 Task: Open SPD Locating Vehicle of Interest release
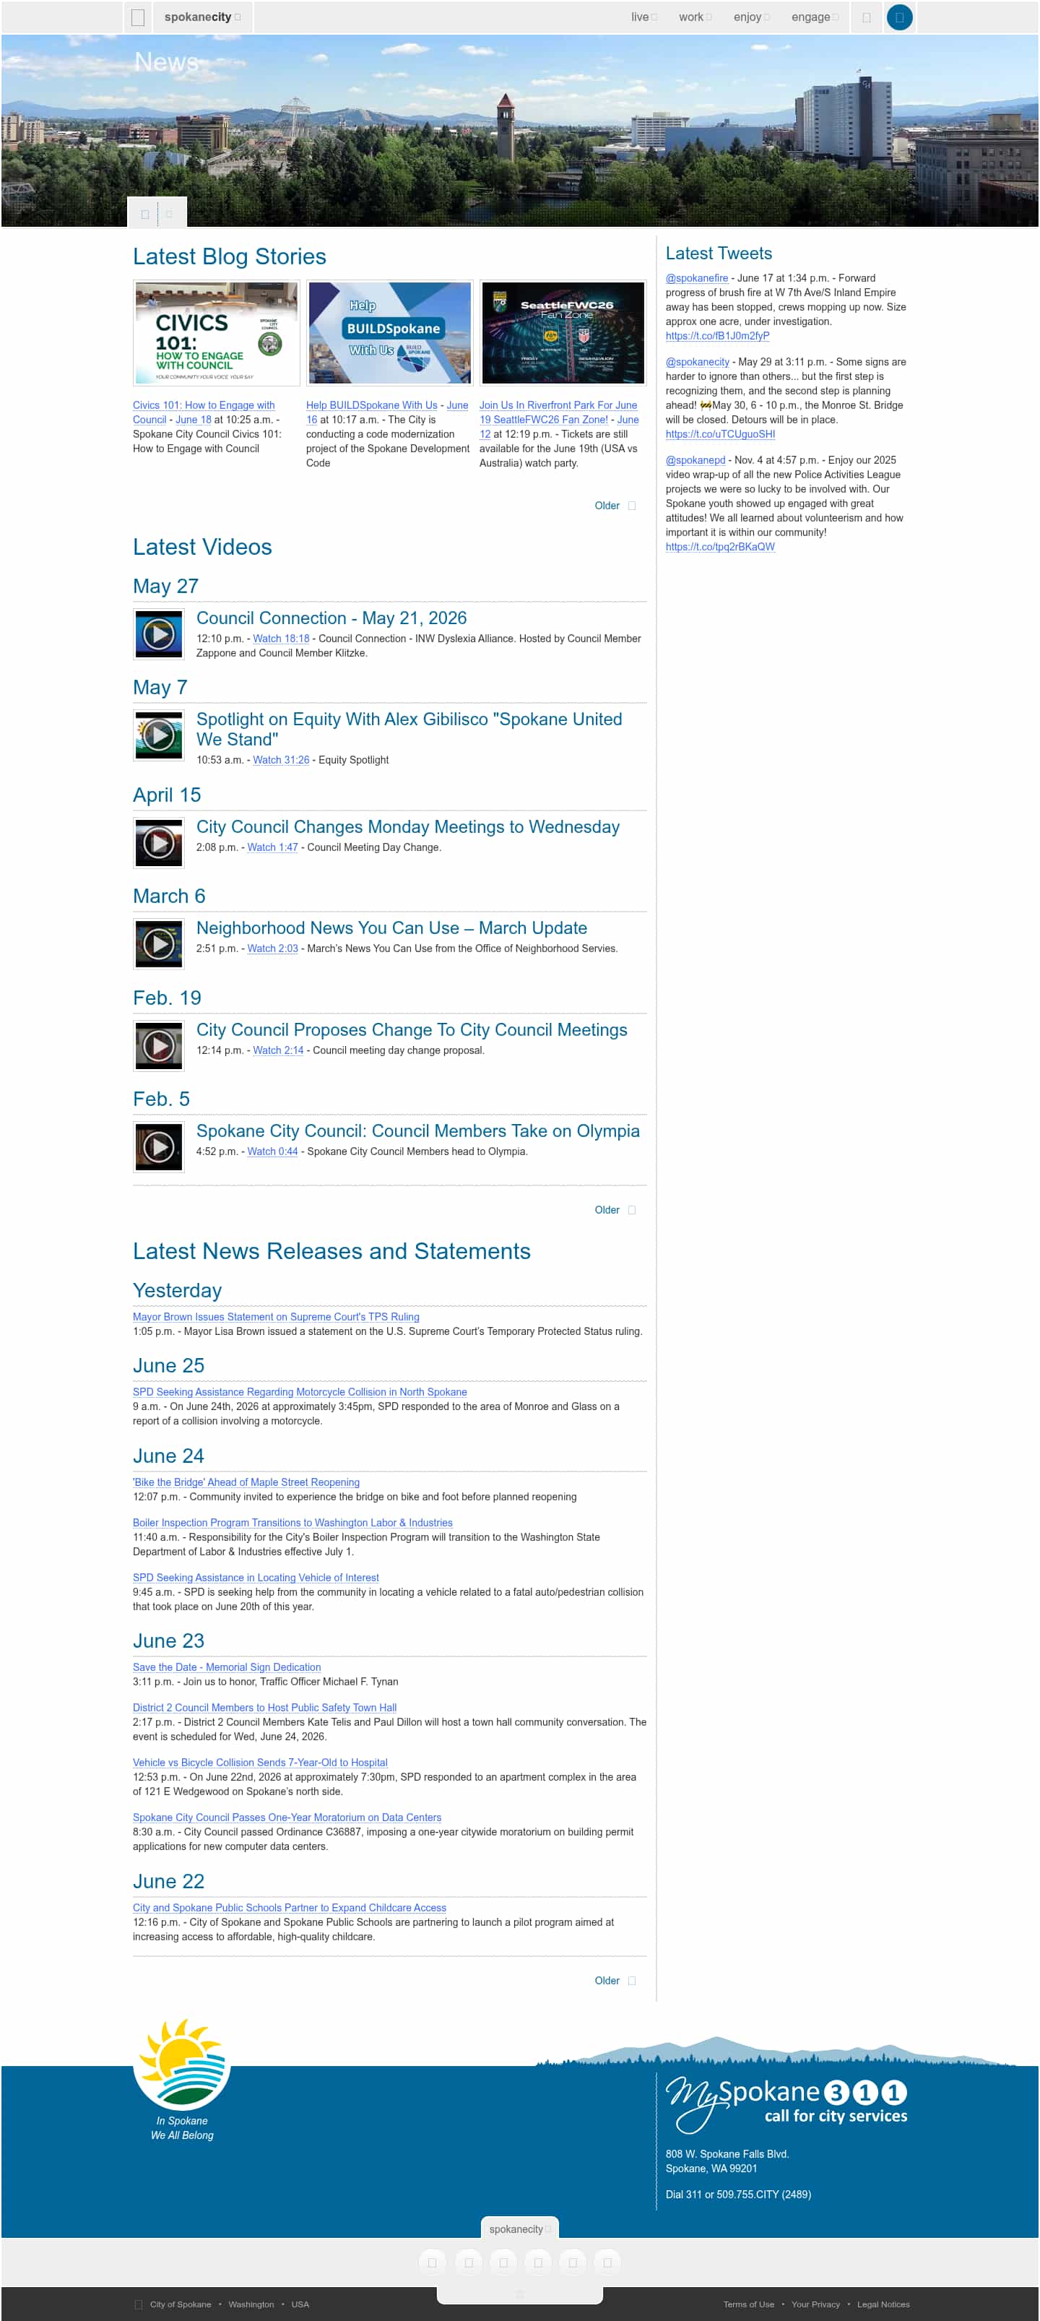coord(255,1577)
